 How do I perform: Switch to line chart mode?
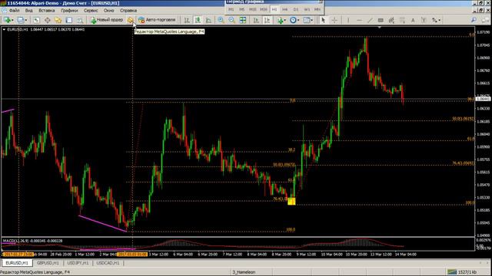(x=208, y=20)
